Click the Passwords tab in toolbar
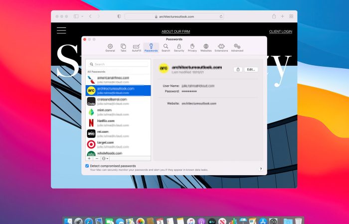The image size is (349, 224). [151, 48]
